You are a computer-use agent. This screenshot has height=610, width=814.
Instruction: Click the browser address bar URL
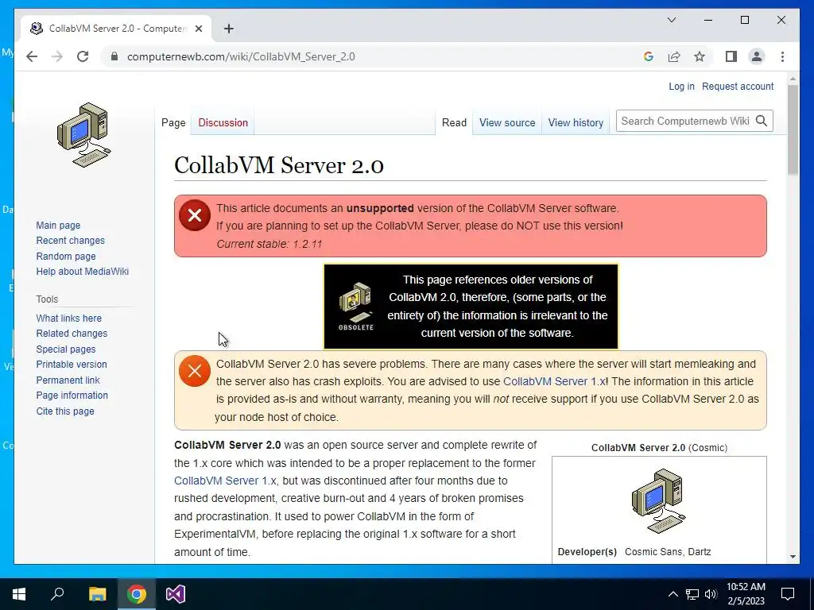[x=241, y=56]
